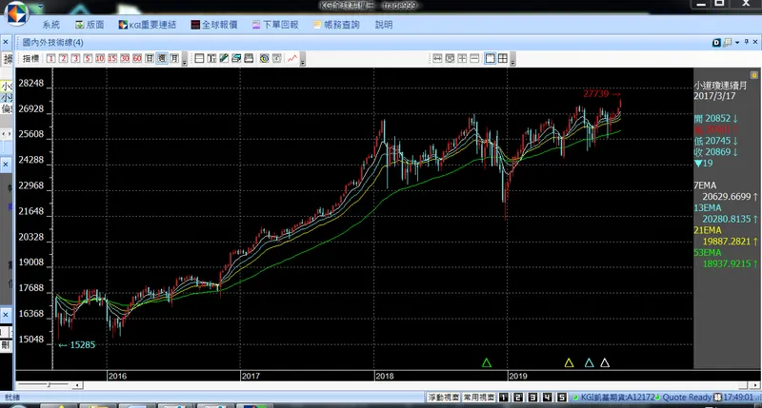Click the green triangle chart marker
This screenshot has height=408, width=762.
487,363
